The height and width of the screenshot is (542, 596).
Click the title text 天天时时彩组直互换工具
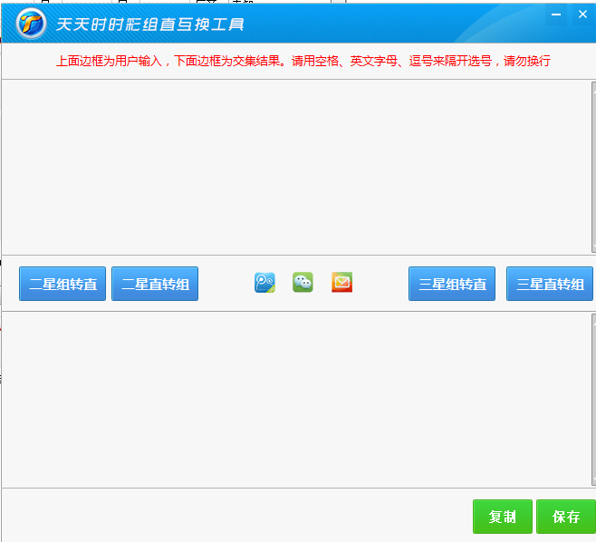coord(150,24)
